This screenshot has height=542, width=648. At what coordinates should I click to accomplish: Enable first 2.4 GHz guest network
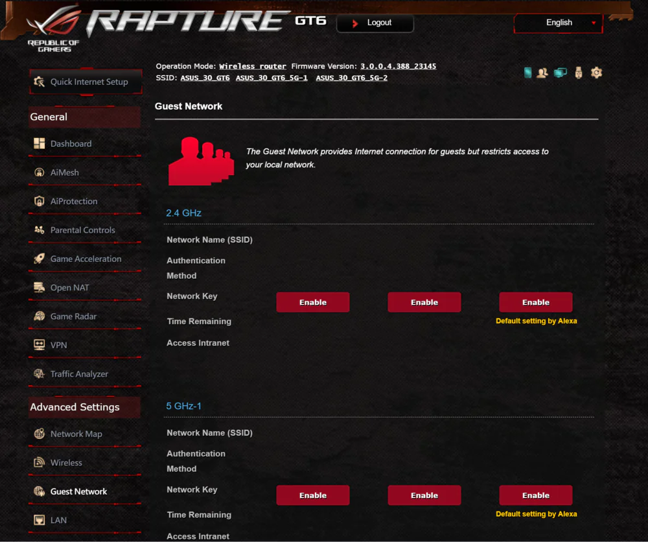point(313,302)
